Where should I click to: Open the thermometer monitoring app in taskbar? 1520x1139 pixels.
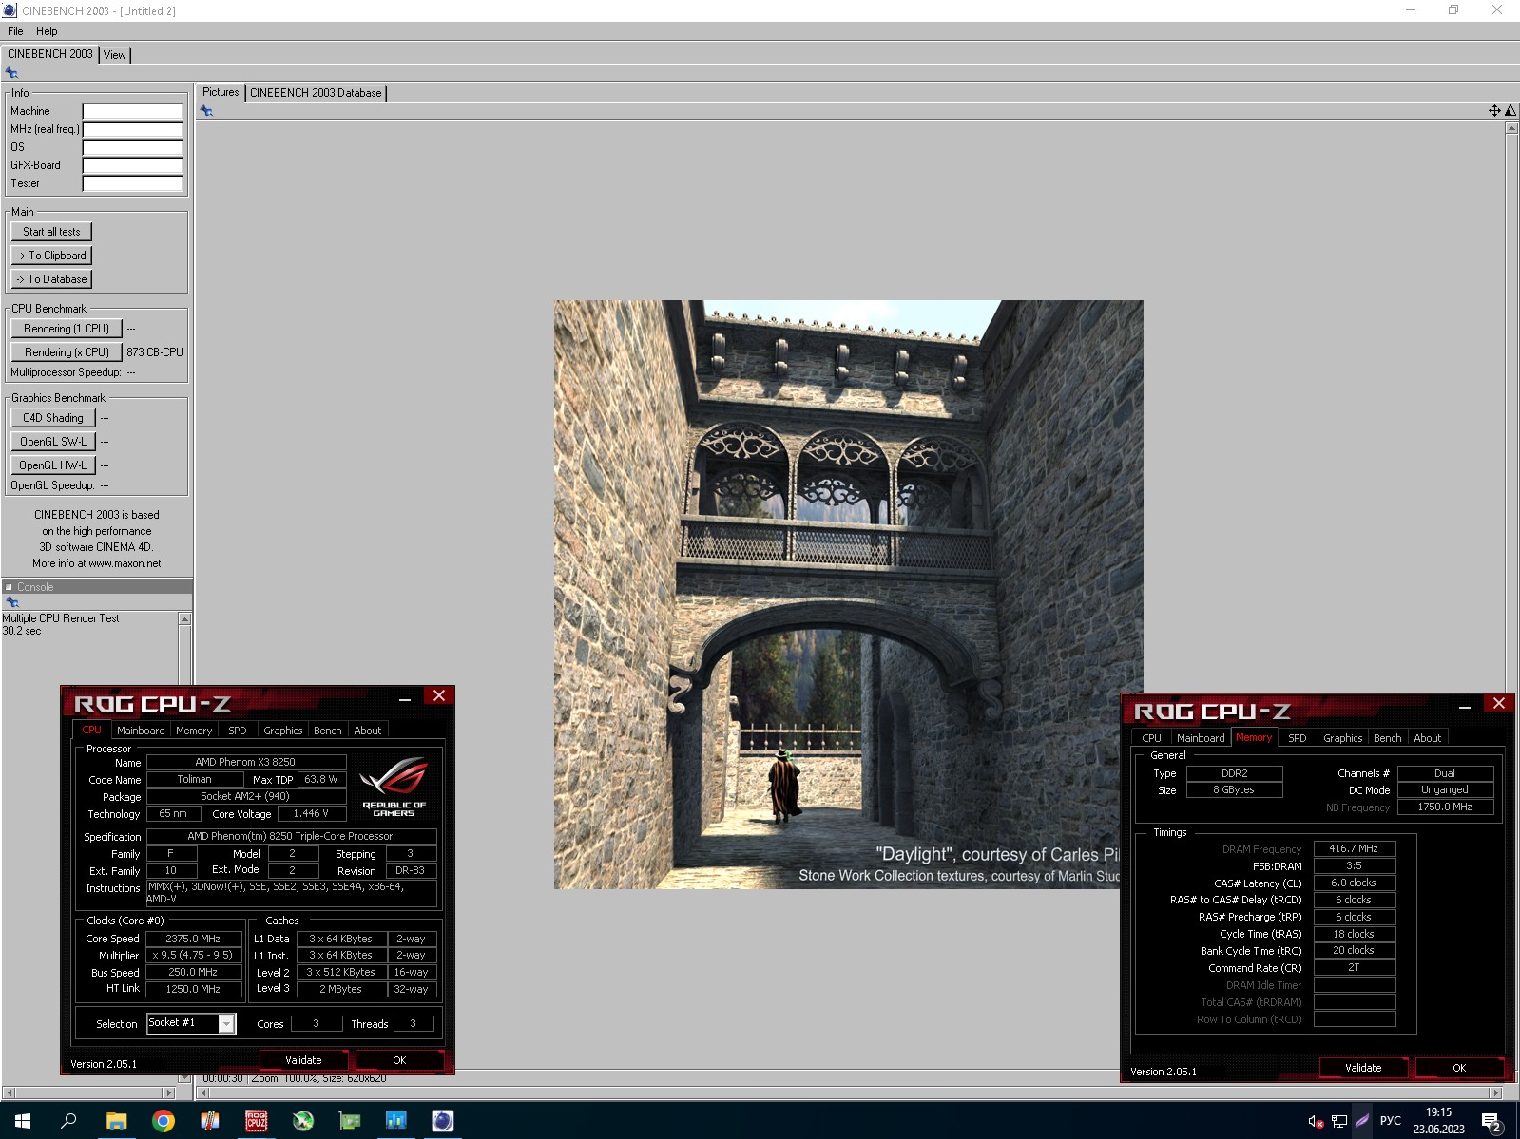210,1121
